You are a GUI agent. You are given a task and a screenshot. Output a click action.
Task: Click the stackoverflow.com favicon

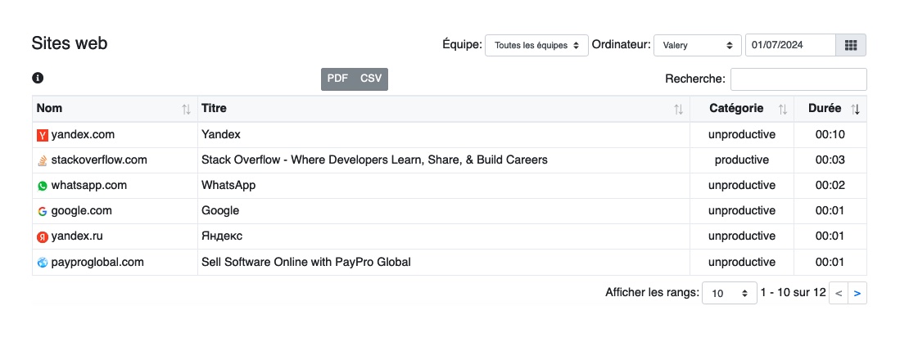coord(43,160)
